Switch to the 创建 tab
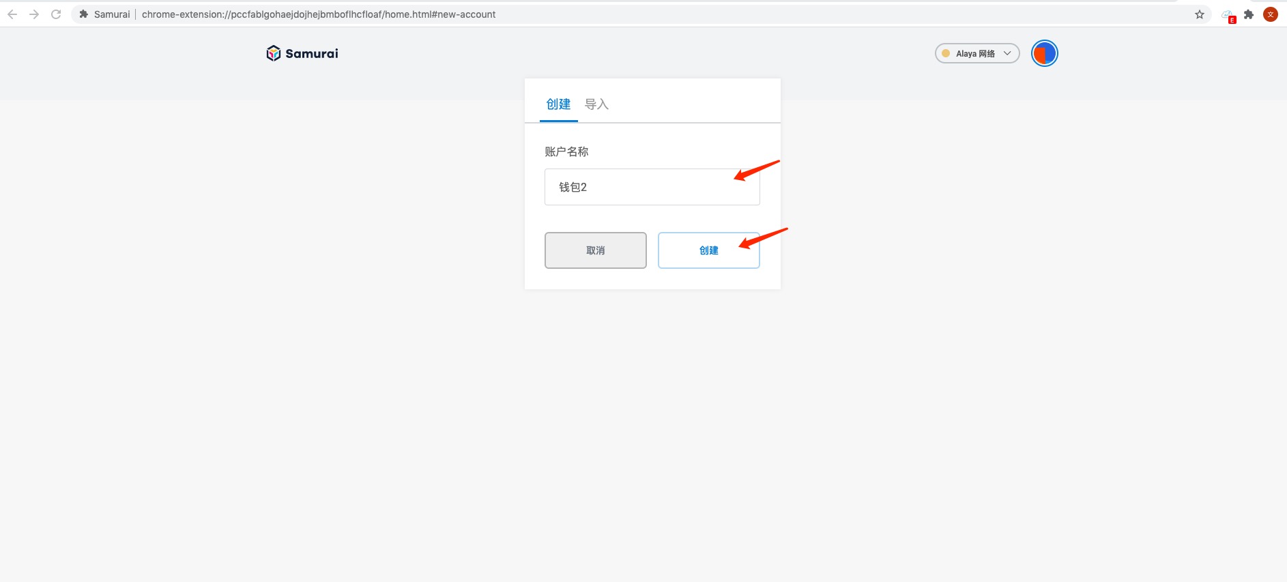Screen dimensions: 1287x582 558,104
